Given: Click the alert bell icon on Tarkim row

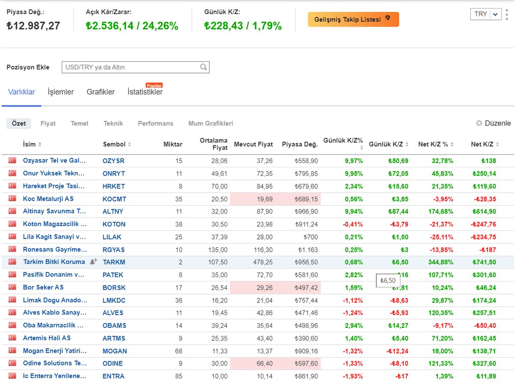Looking at the screenshot, I should point(93,262).
